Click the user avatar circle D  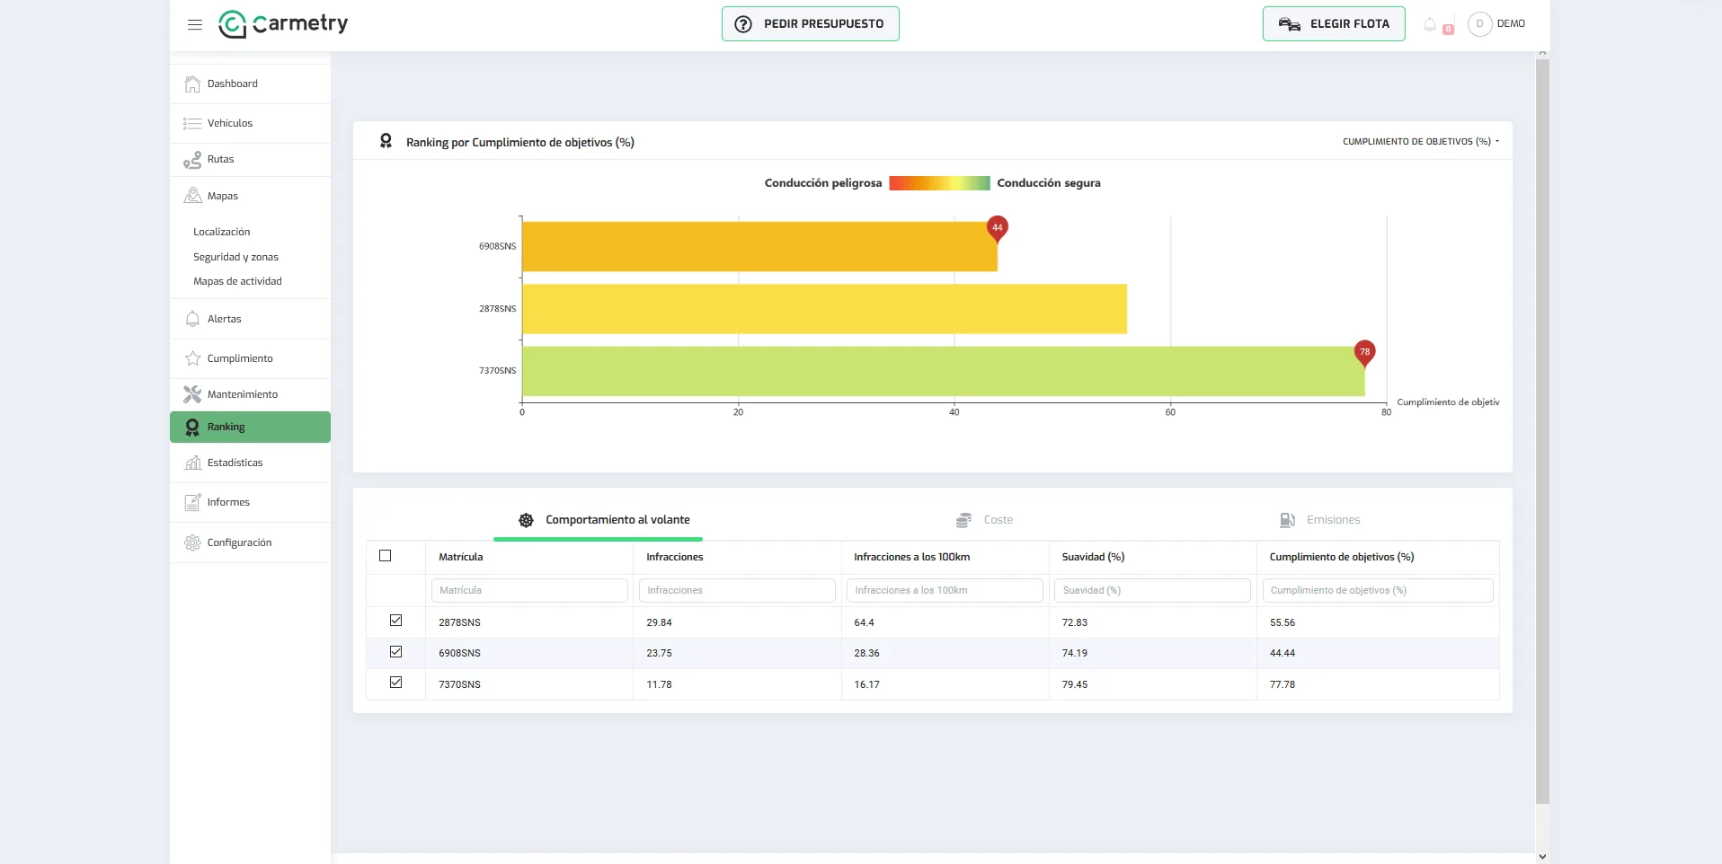coord(1479,24)
